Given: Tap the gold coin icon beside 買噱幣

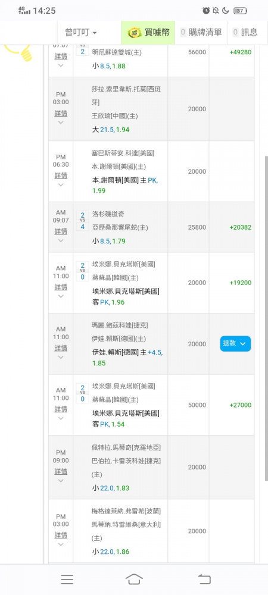Looking at the screenshot, I should (x=135, y=33).
